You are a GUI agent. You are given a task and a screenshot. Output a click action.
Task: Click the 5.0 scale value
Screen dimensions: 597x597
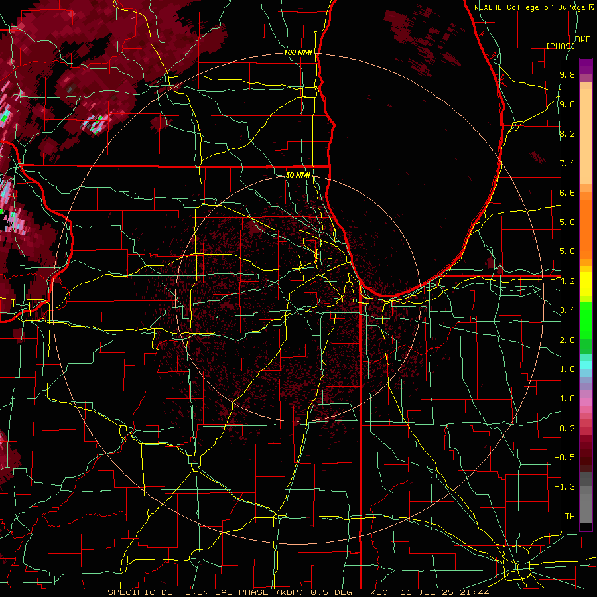coord(567,251)
